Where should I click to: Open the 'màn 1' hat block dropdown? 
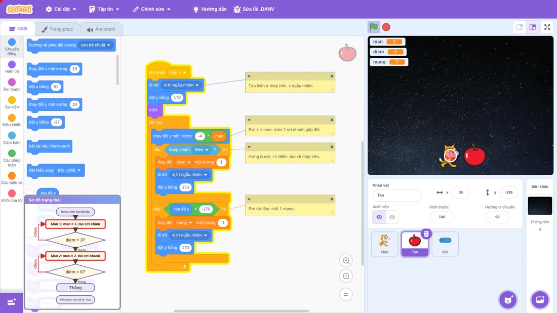point(178,72)
